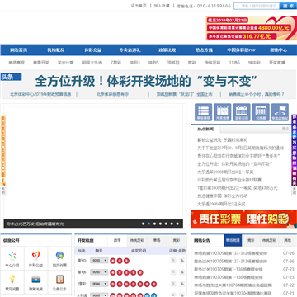Open the 兑换器 calculator icon tile
Screen dimensions: 297x297
tap(261, 112)
